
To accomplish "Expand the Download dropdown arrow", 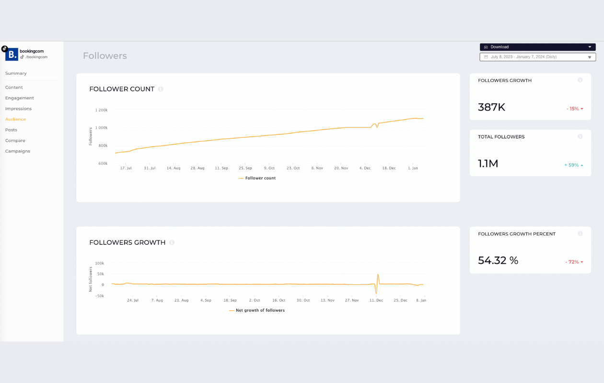I will tap(590, 47).
